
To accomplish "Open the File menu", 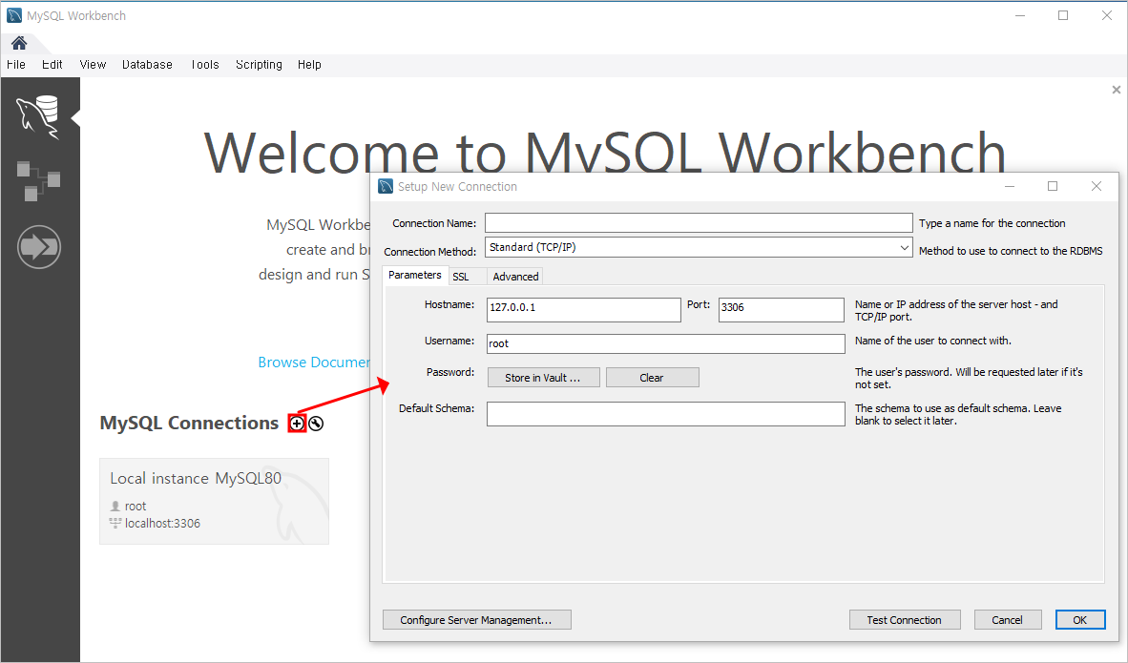I will pos(16,65).
